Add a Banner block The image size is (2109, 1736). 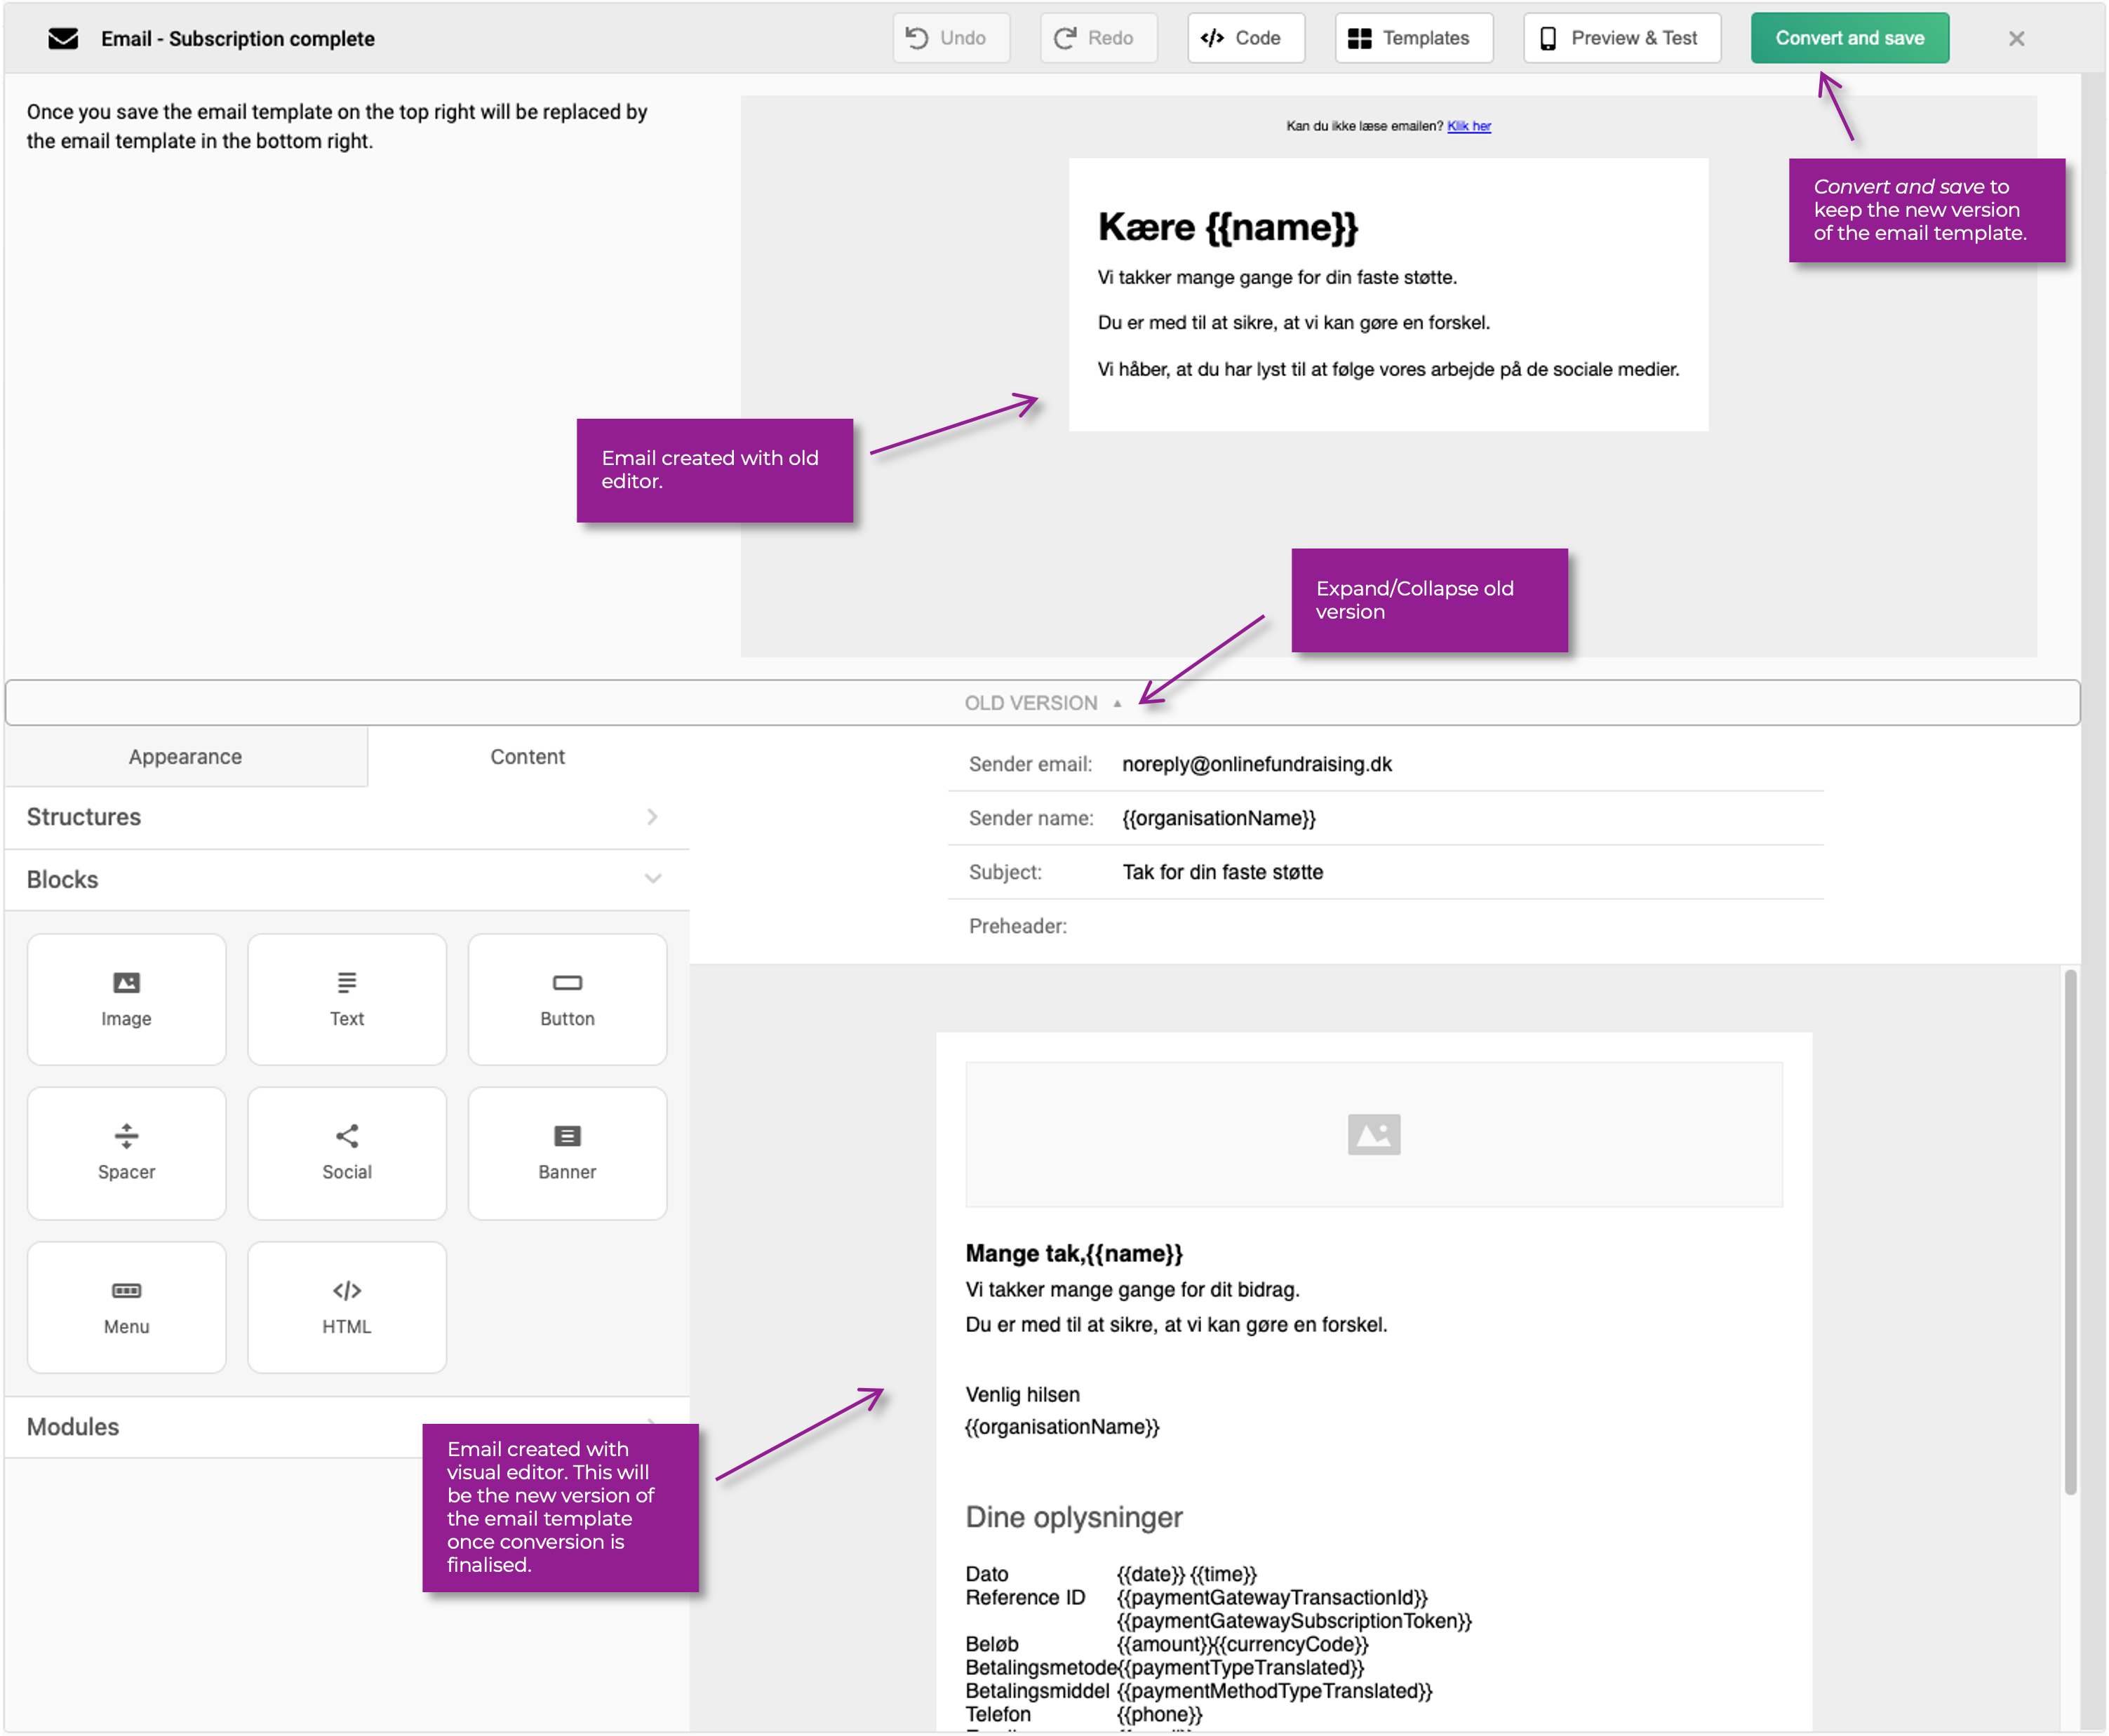pos(567,1152)
